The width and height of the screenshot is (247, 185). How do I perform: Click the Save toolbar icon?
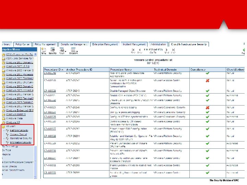tap(62, 50)
